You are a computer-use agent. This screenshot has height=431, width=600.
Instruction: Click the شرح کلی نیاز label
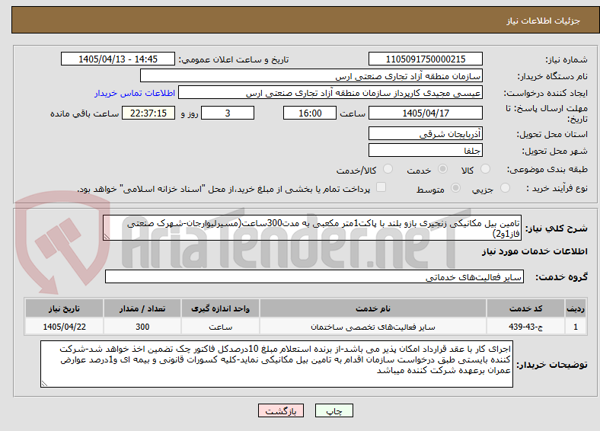pos(557,228)
